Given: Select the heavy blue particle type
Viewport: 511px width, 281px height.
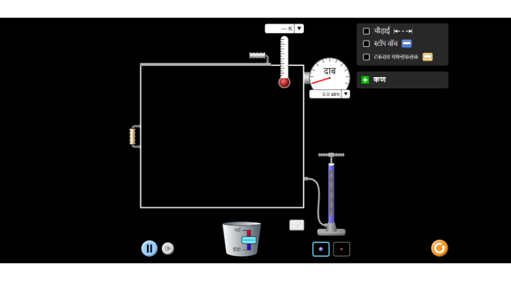Looking at the screenshot, I should click(321, 249).
